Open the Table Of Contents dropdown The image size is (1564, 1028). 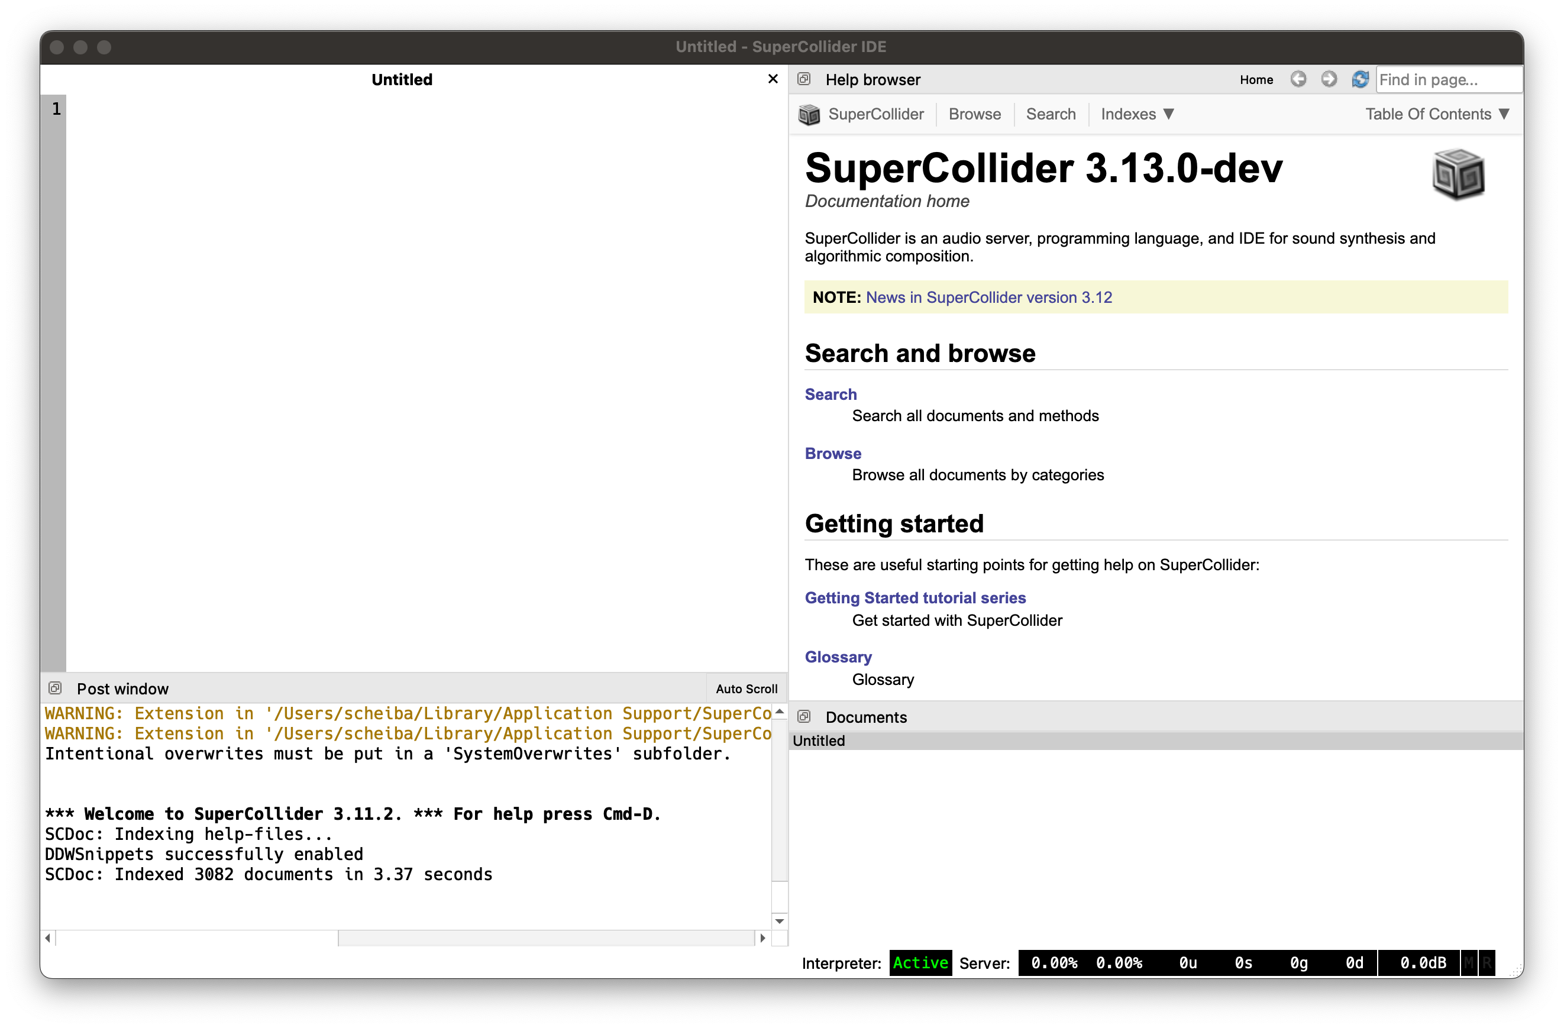click(x=1436, y=114)
